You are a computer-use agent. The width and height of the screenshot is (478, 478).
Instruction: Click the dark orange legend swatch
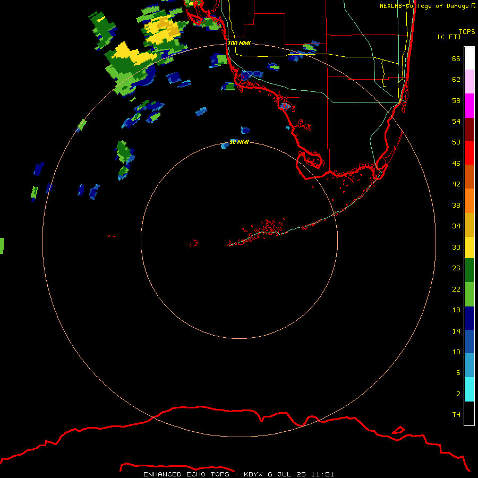pyautogui.click(x=469, y=176)
